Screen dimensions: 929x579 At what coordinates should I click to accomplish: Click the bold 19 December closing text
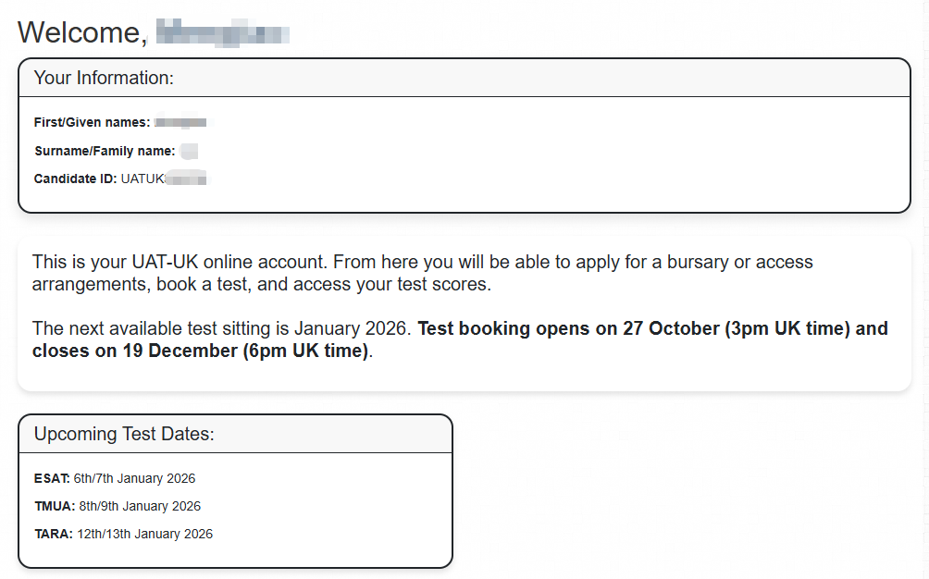pos(199,351)
